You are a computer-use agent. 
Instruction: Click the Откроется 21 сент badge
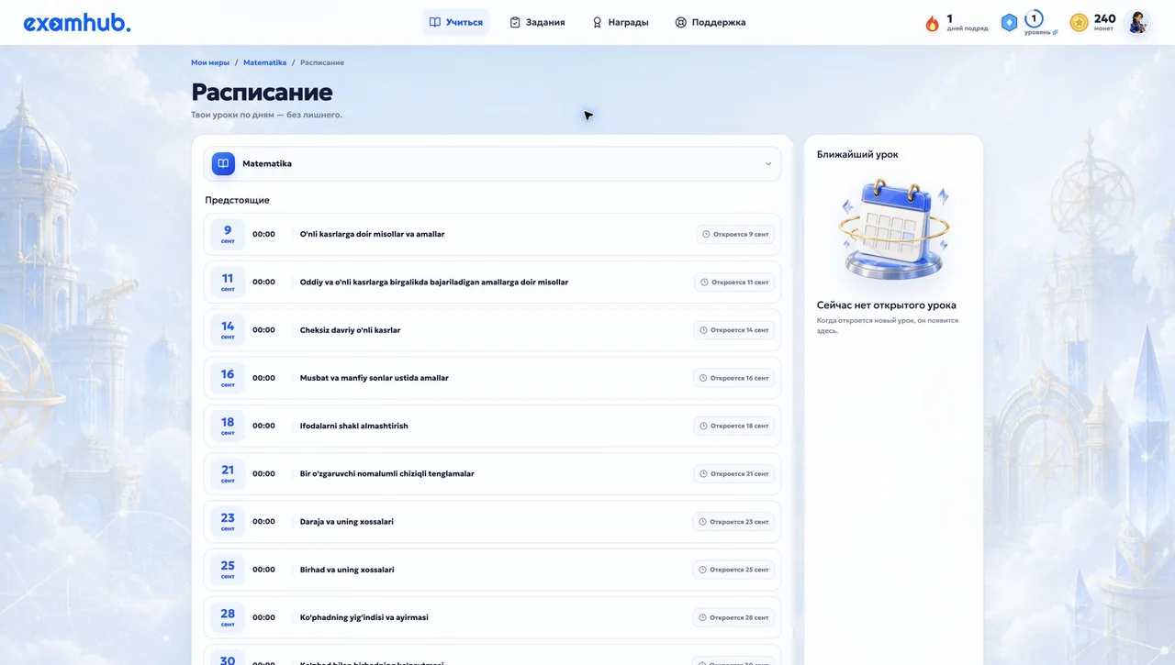733,473
